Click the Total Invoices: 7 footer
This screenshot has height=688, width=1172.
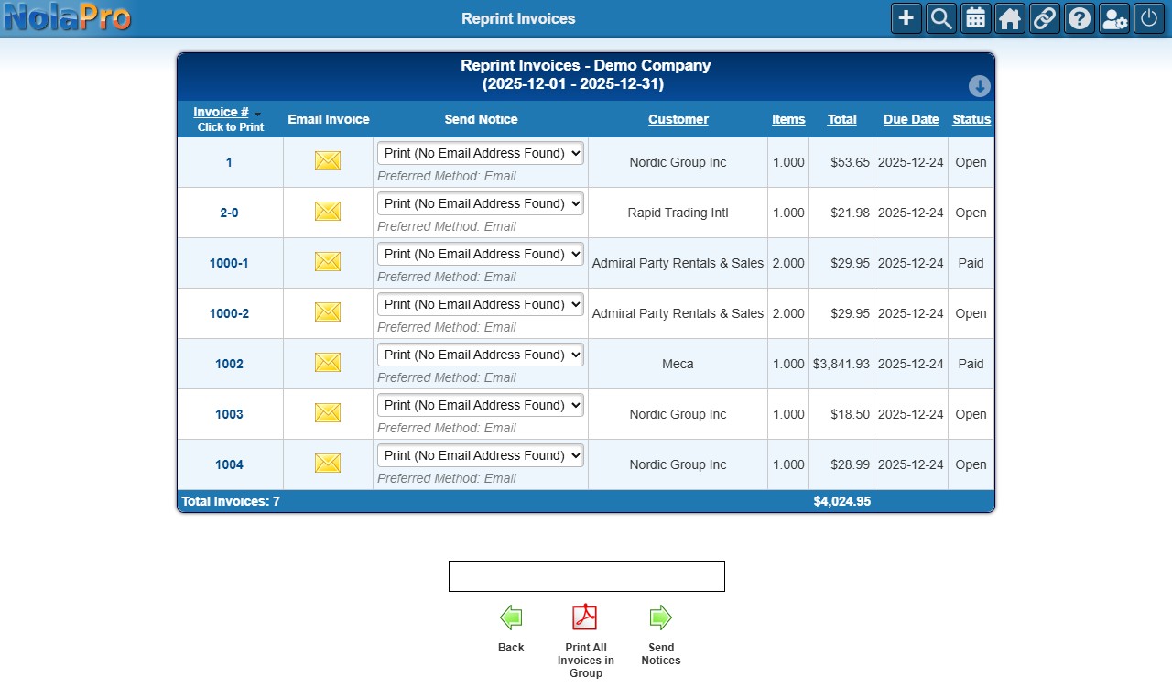click(231, 501)
